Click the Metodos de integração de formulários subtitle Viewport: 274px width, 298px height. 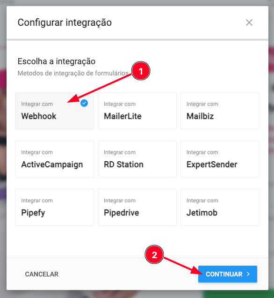(73, 73)
